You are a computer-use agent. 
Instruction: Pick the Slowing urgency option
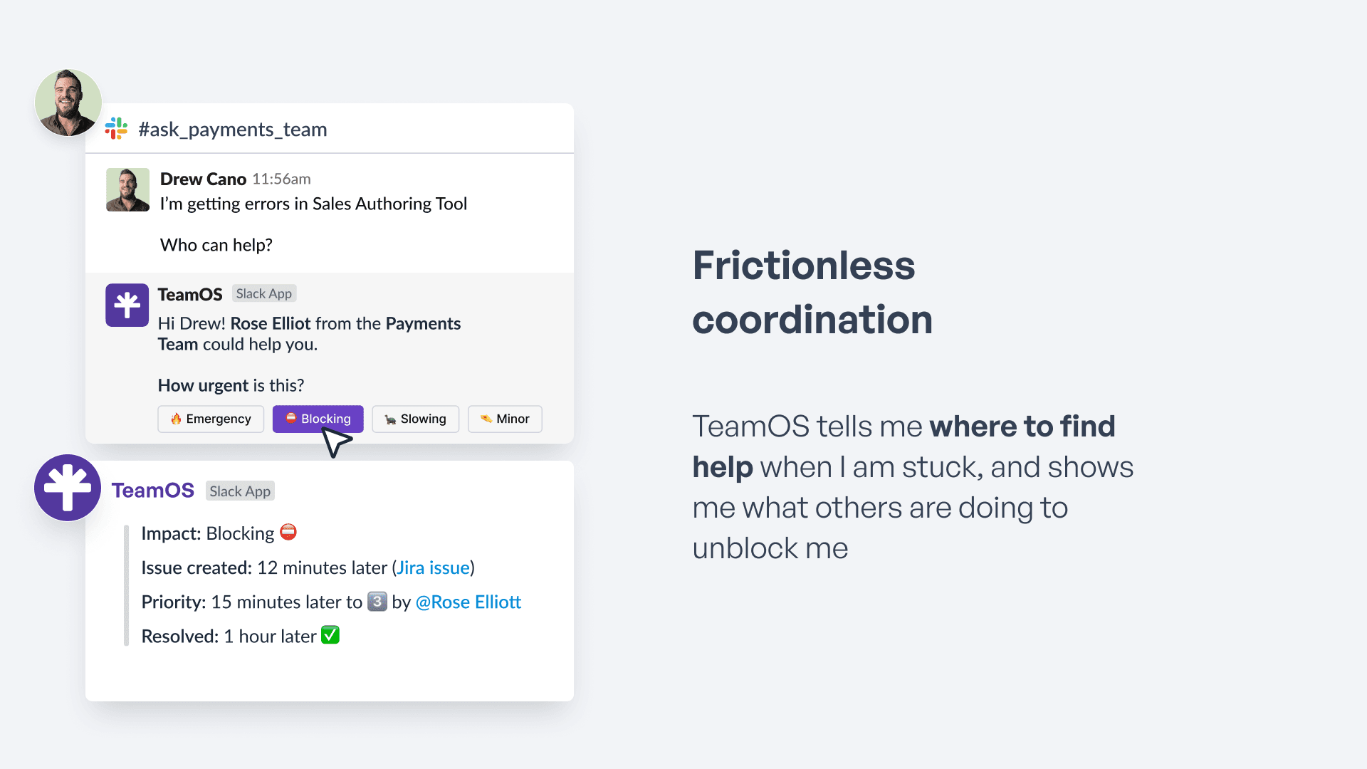pyautogui.click(x=415, y=419)
